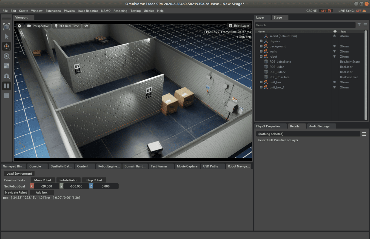Toggle visibility of robot prim
This screenshot has height=239, width=370.
pyautogui.click(x=335, y=57)
